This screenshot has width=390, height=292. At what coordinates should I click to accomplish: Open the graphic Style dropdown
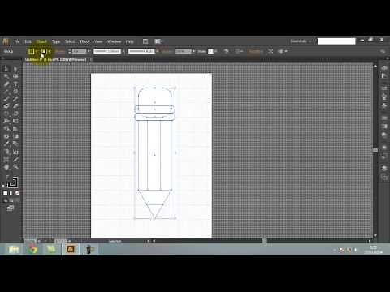point(215,51)
